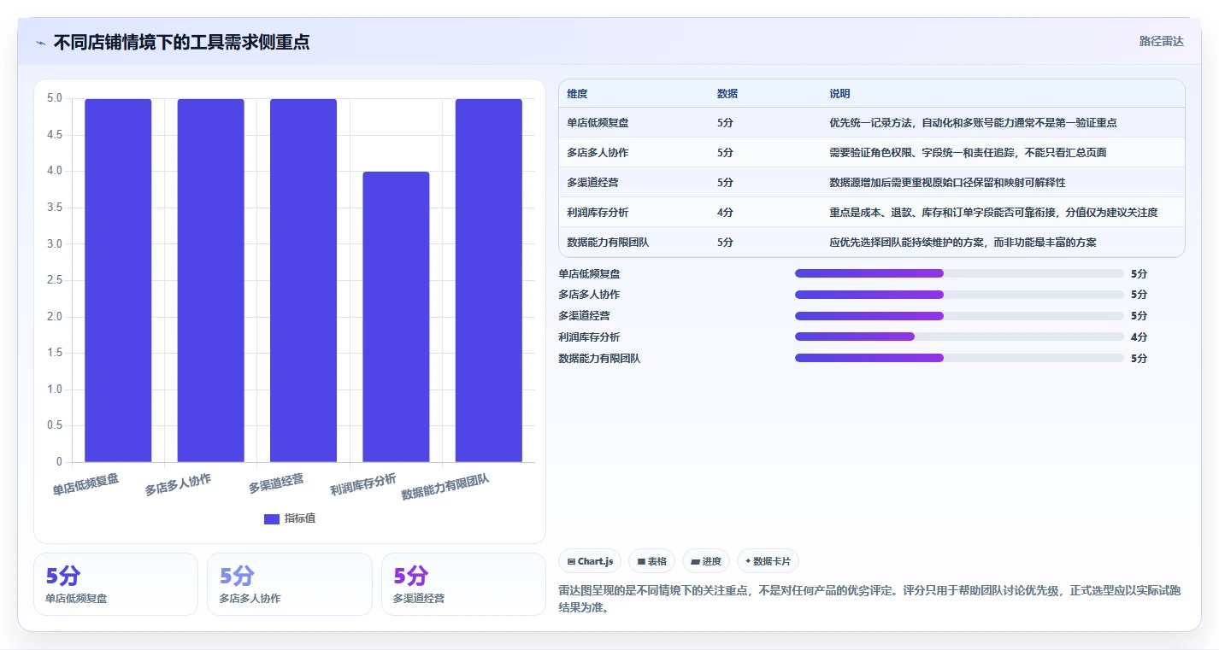1219x650 pixels.
Task: Click the 数据能力有限团队 progress bar
Action: click(x=959, y=358)
